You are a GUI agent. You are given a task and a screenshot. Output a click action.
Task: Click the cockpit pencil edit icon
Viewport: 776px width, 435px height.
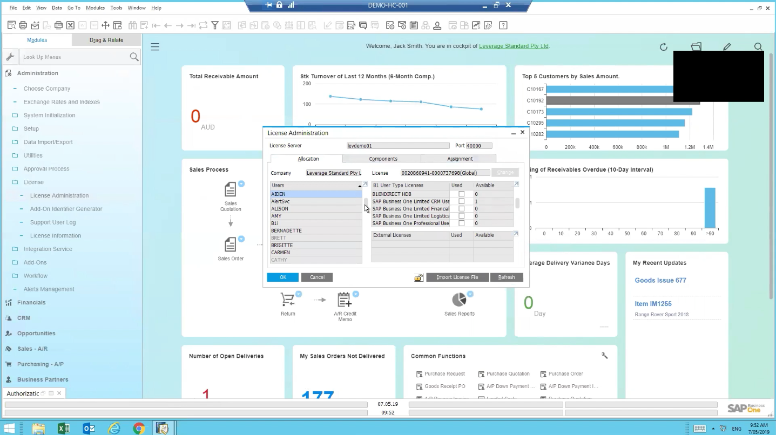tap(727, 47)
